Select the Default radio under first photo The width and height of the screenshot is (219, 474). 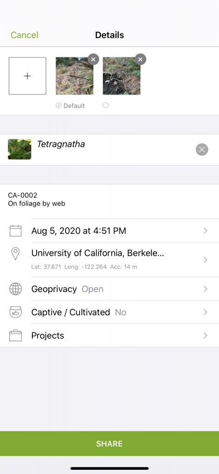click(59, 106)
